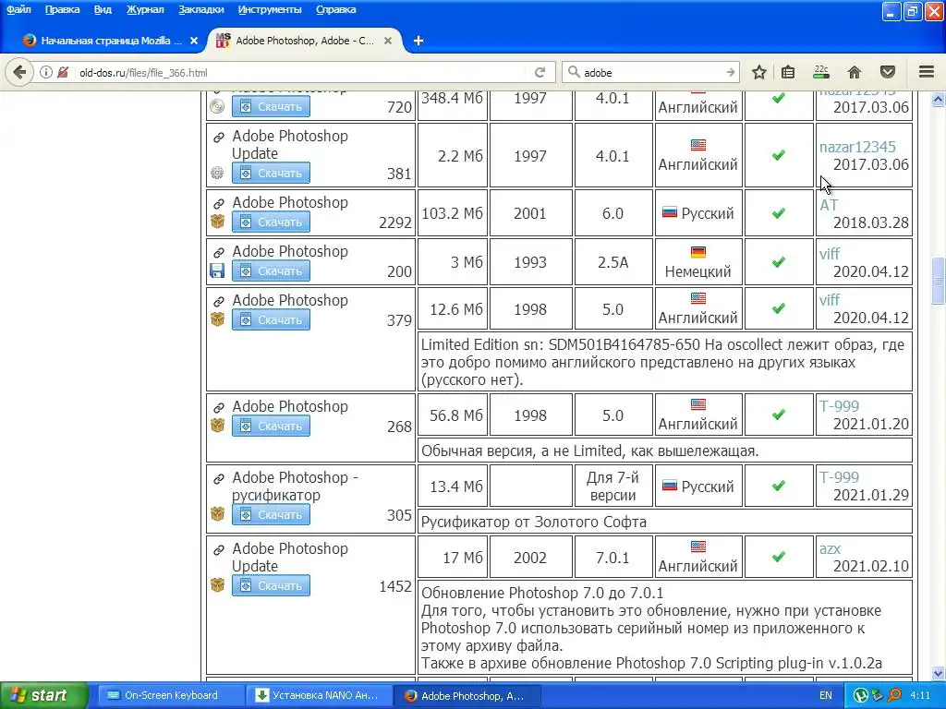946x709 pixels.
Task: Open the Журнал menu
Action: tap(145, 9)
